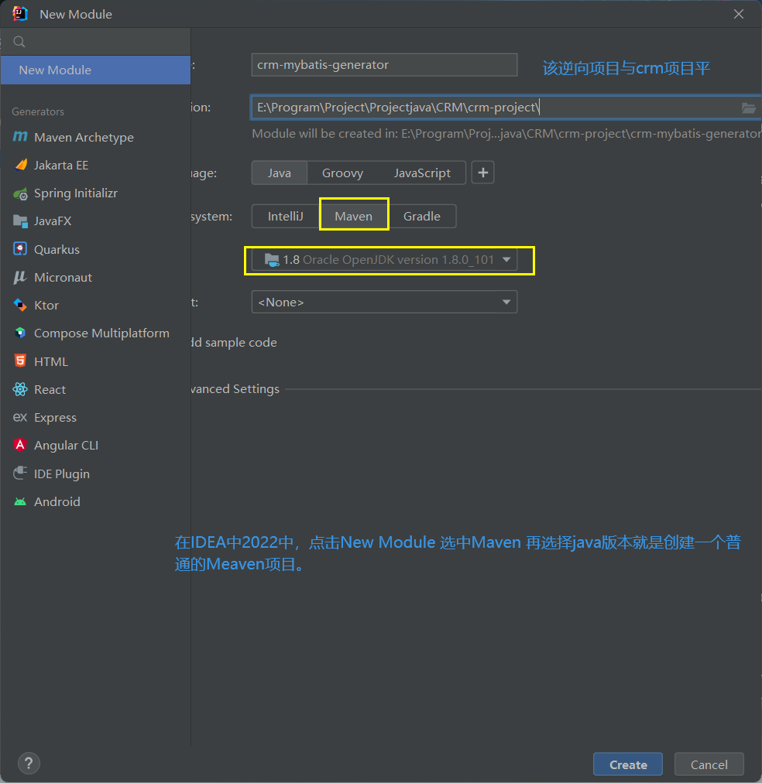Click the 'Module will be created in' hint
This screenshot has width=762, height=783.
(x=506, y=133)
